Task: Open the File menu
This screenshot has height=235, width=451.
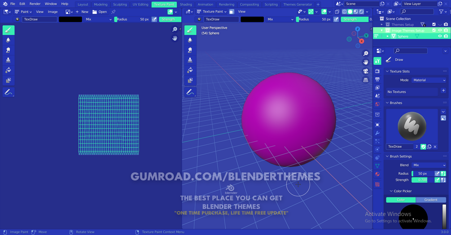Action: [13, 4]
